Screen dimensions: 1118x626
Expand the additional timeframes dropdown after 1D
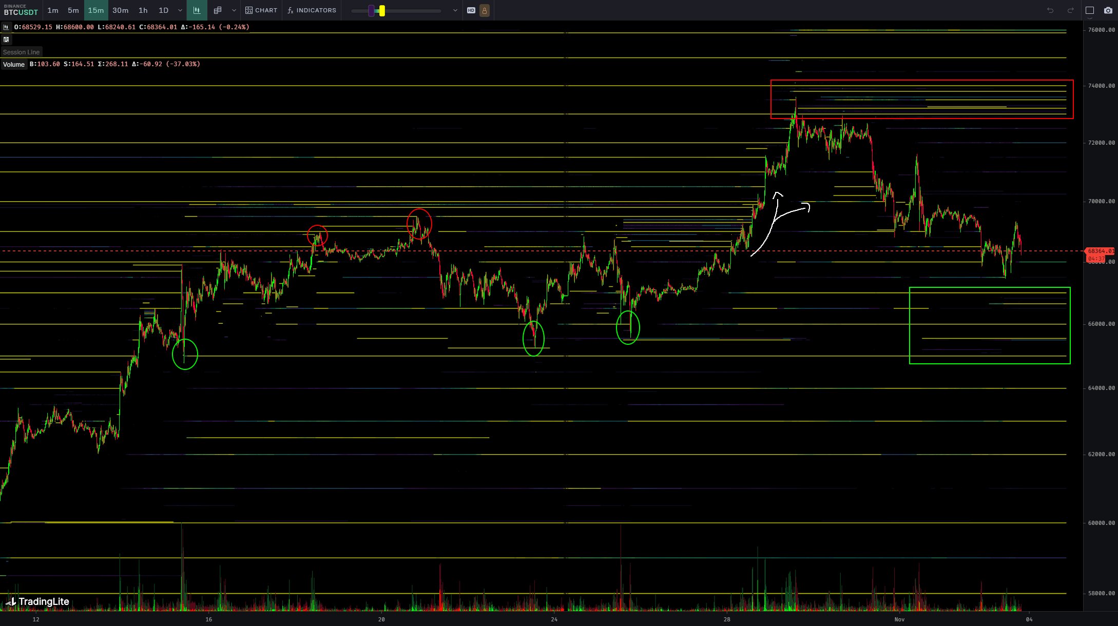coord(180,10)
